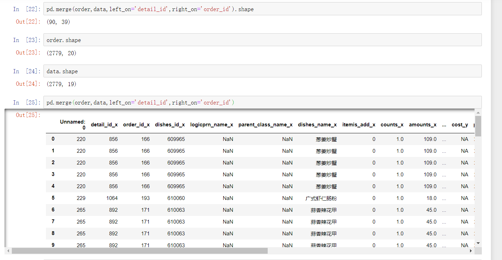
Task: Click the detail_id_x column header
Action: [104, 125]
